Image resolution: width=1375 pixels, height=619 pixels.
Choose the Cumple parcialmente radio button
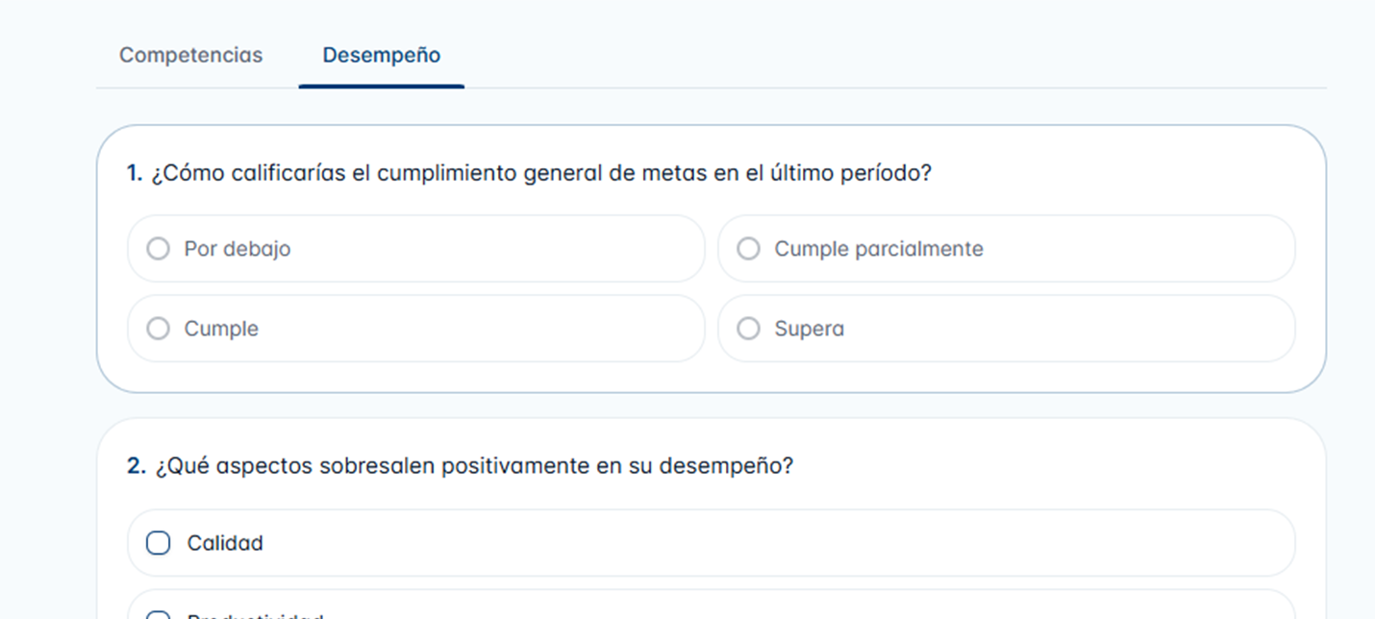[748, 249]
